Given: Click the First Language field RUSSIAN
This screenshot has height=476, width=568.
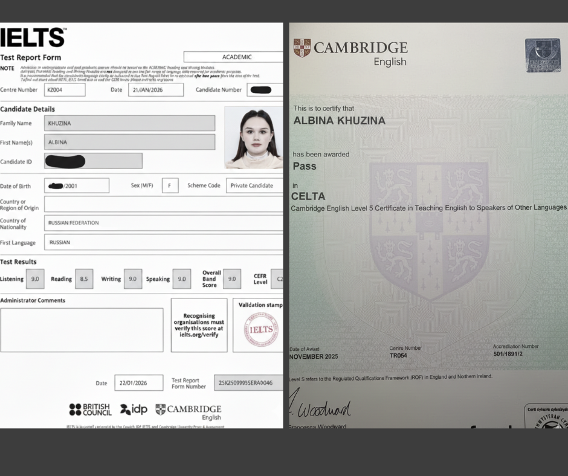Looking at the screenshot, I should pyautogui.click(x=164, y=242).
